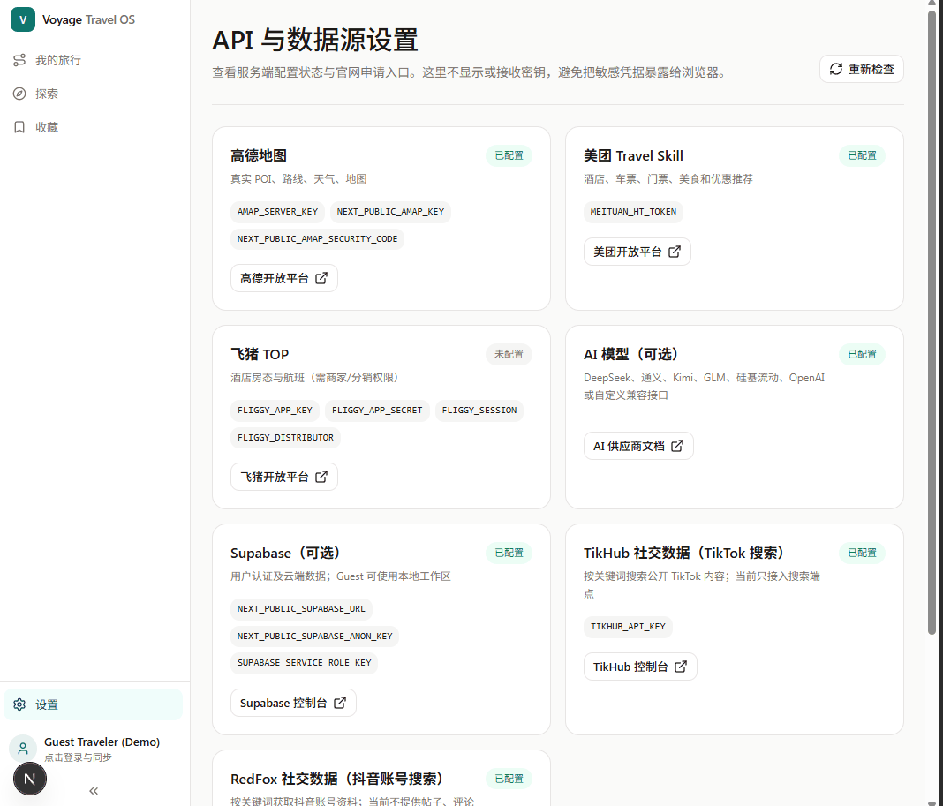Click external-link icon on 飞猪开放平台

point(321,477)
